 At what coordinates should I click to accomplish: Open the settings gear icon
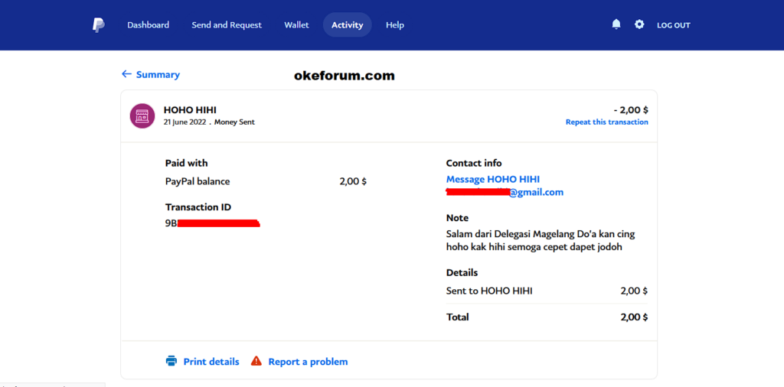pos(639,24)
